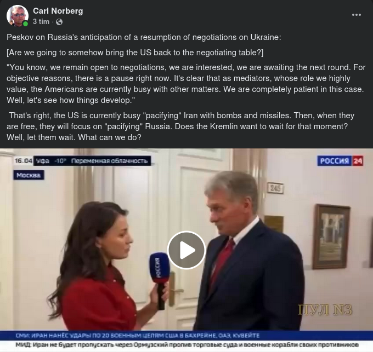Click the Москва location label

(29, 175)
